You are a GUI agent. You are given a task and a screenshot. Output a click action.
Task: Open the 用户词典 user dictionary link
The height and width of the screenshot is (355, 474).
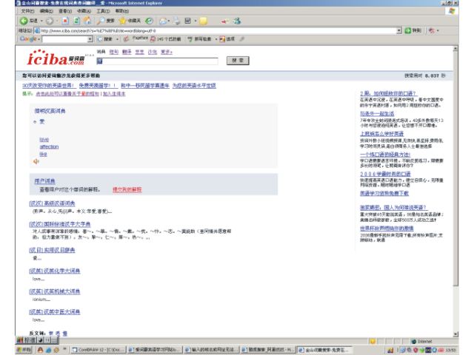[44, 180]
